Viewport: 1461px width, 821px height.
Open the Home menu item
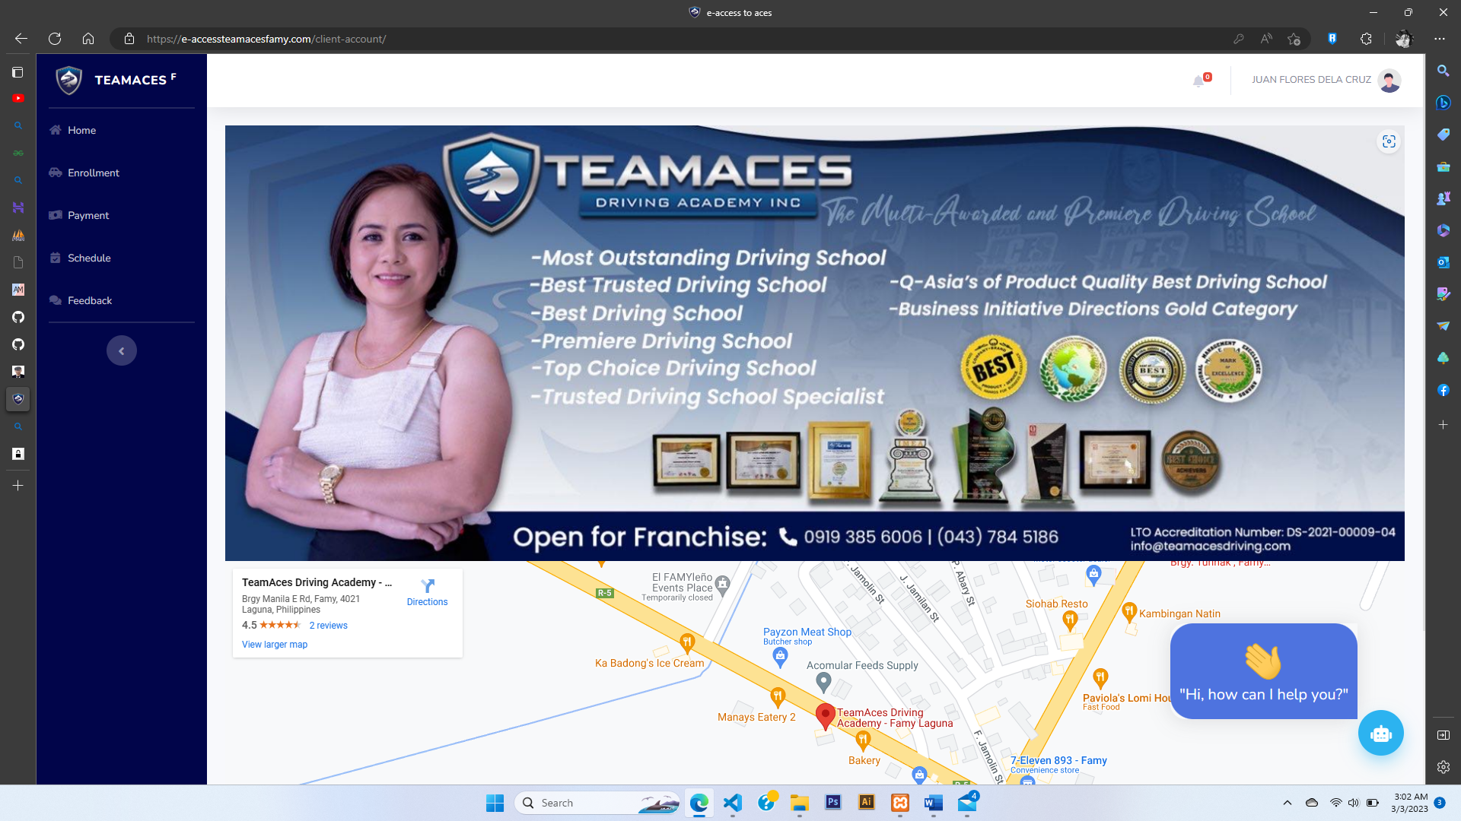(x=81, y=130)
